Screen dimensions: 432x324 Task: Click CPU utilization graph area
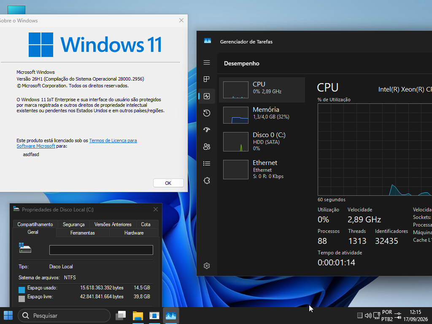pyautogui.click(x=375, y=150)
